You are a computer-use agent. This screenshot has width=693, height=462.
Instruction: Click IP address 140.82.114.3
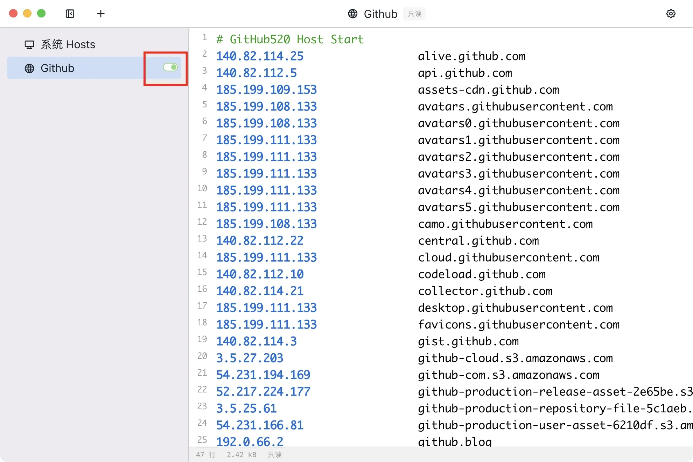[257, 341]
